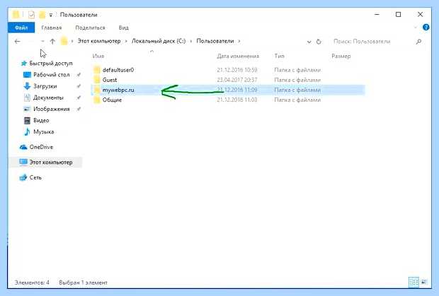Image resolution: width=439 pixels, height=296 pixels.
Task: Click the search magnifier icon
Action: [418, 42]
